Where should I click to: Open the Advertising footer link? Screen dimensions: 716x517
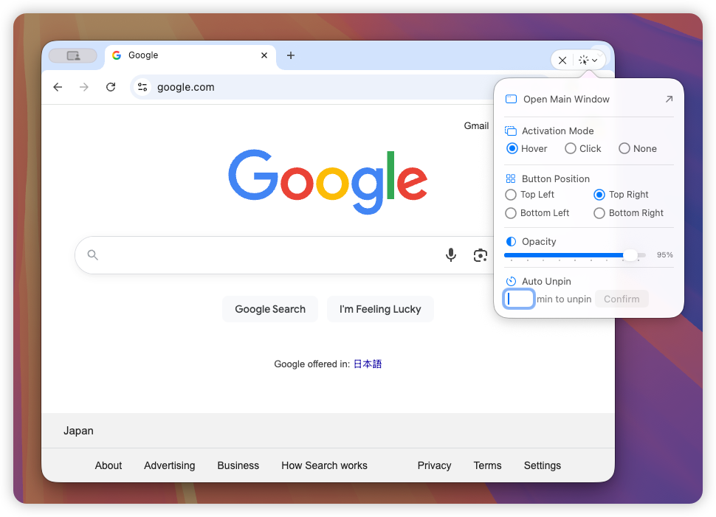click(170, 465)
